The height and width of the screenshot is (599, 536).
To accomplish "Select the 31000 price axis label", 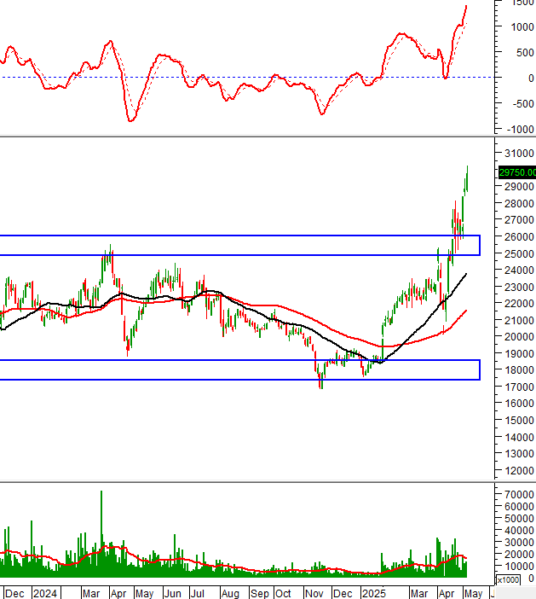I will click(519, 154).
